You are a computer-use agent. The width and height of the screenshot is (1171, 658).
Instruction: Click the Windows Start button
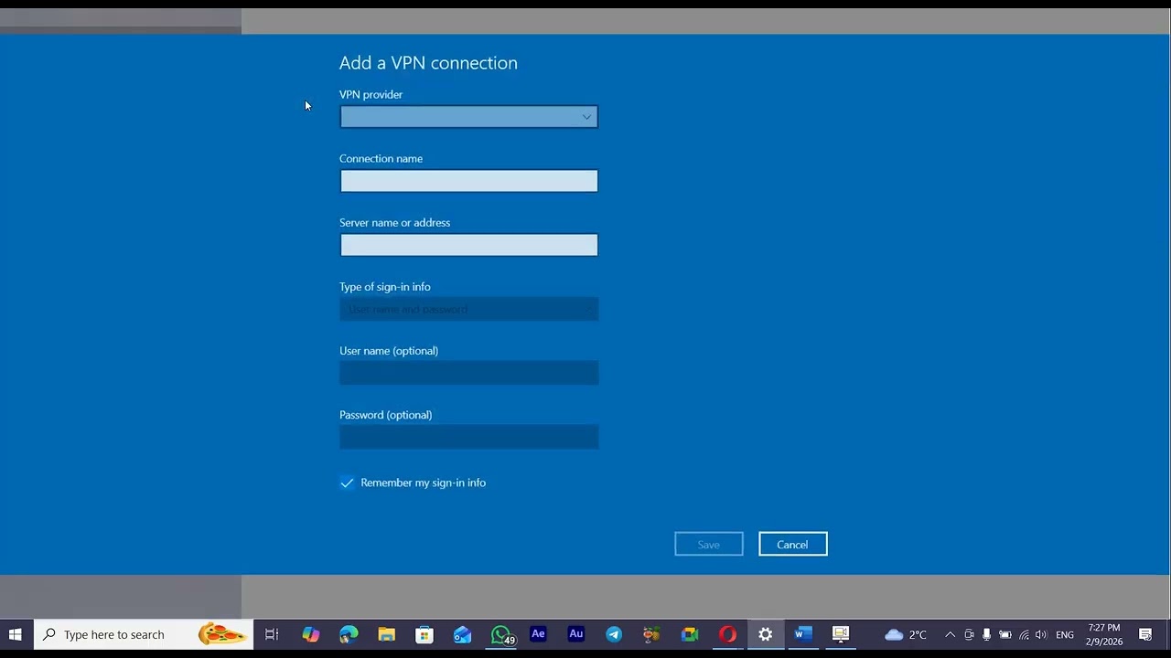(x=16, y=634)
